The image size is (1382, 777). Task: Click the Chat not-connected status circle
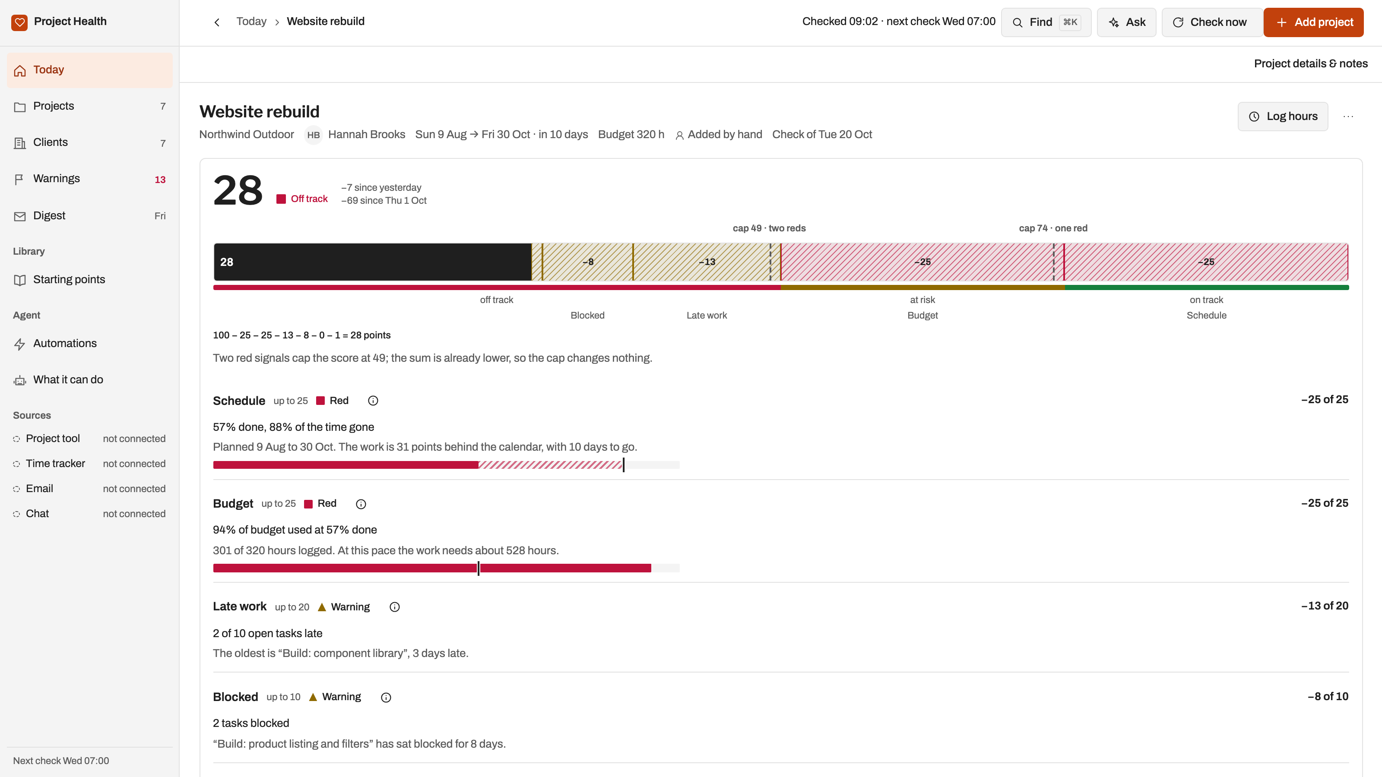(17, 514)
